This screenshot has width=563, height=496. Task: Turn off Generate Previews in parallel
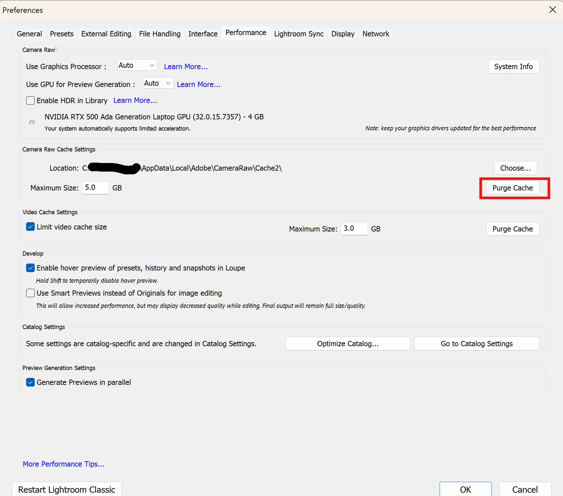click(30, 382)
